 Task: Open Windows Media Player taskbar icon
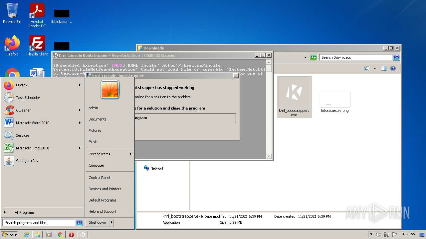(49, 235)
